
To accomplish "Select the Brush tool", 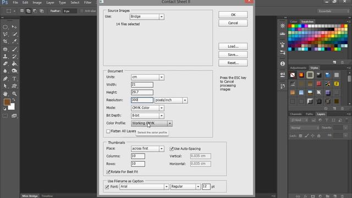I will (14, 49).
